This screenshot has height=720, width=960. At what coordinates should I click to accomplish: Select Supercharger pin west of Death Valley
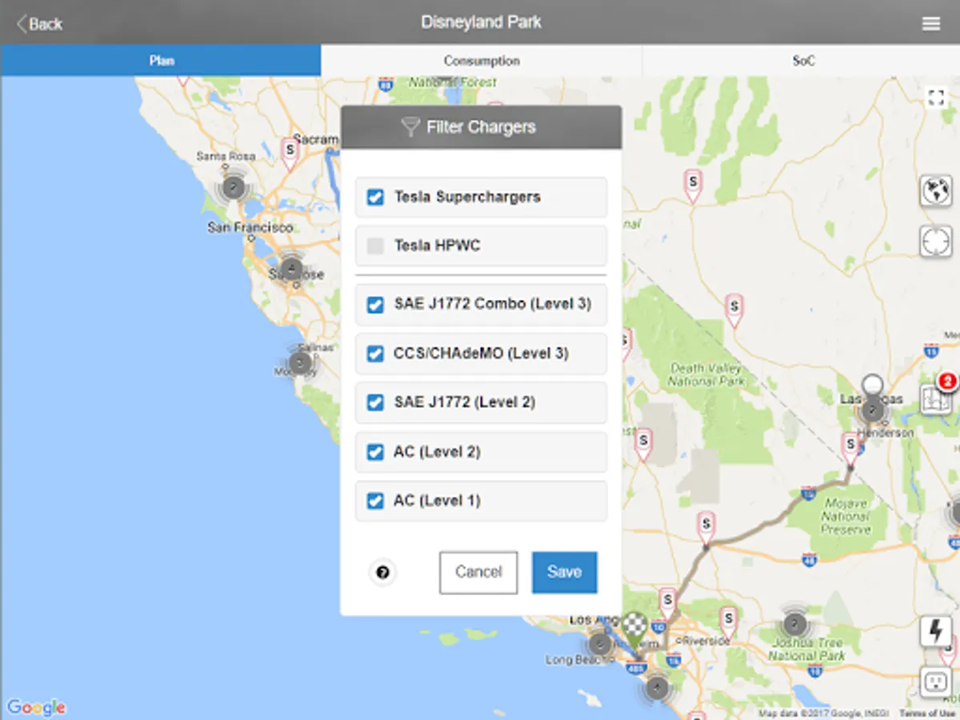pyautogui.click(x=643, y=444)
